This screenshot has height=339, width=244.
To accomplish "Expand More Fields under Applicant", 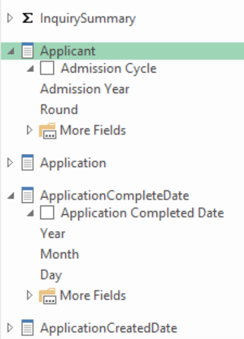I will tap(29, 130).
